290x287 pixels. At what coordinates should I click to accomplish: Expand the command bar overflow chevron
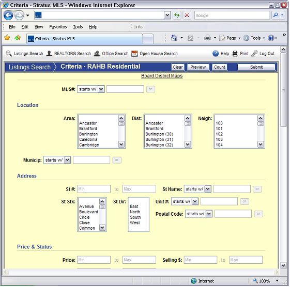[x=284, y=35]
